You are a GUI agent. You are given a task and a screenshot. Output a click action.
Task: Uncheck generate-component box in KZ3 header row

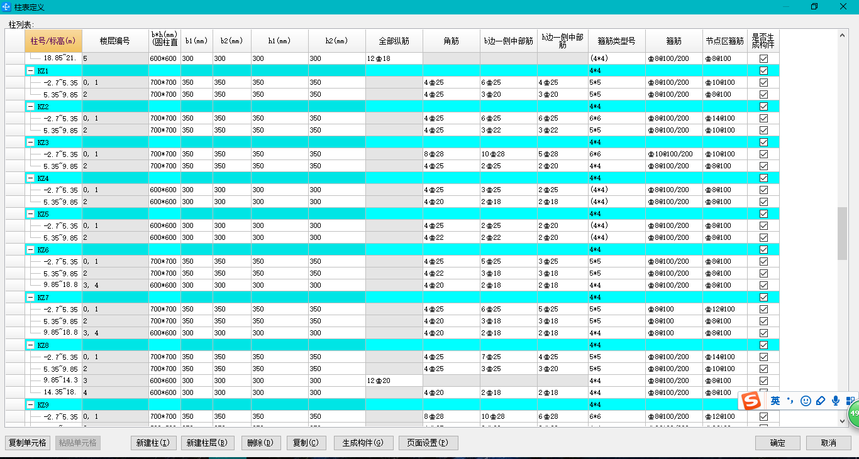763,143
